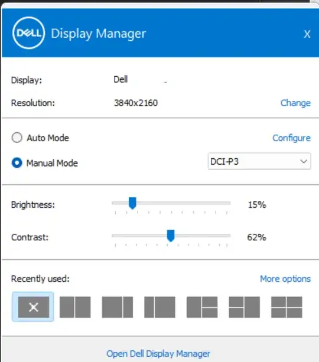Click the 3840x2160 resolution value
The width and height of the screenshot is (319, 362).
136,103
